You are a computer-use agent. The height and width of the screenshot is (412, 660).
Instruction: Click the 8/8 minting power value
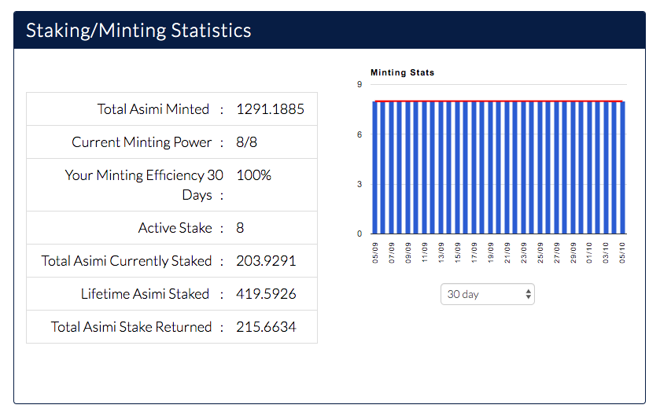click(246, 142)
